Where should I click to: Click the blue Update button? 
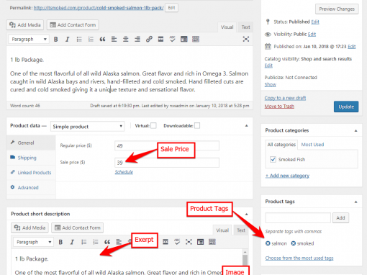pyautogui.click(x=346, y=107)
